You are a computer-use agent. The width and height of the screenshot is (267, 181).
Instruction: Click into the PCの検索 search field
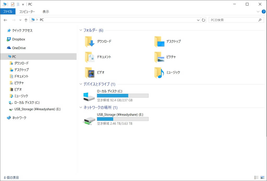click(236, 20)
